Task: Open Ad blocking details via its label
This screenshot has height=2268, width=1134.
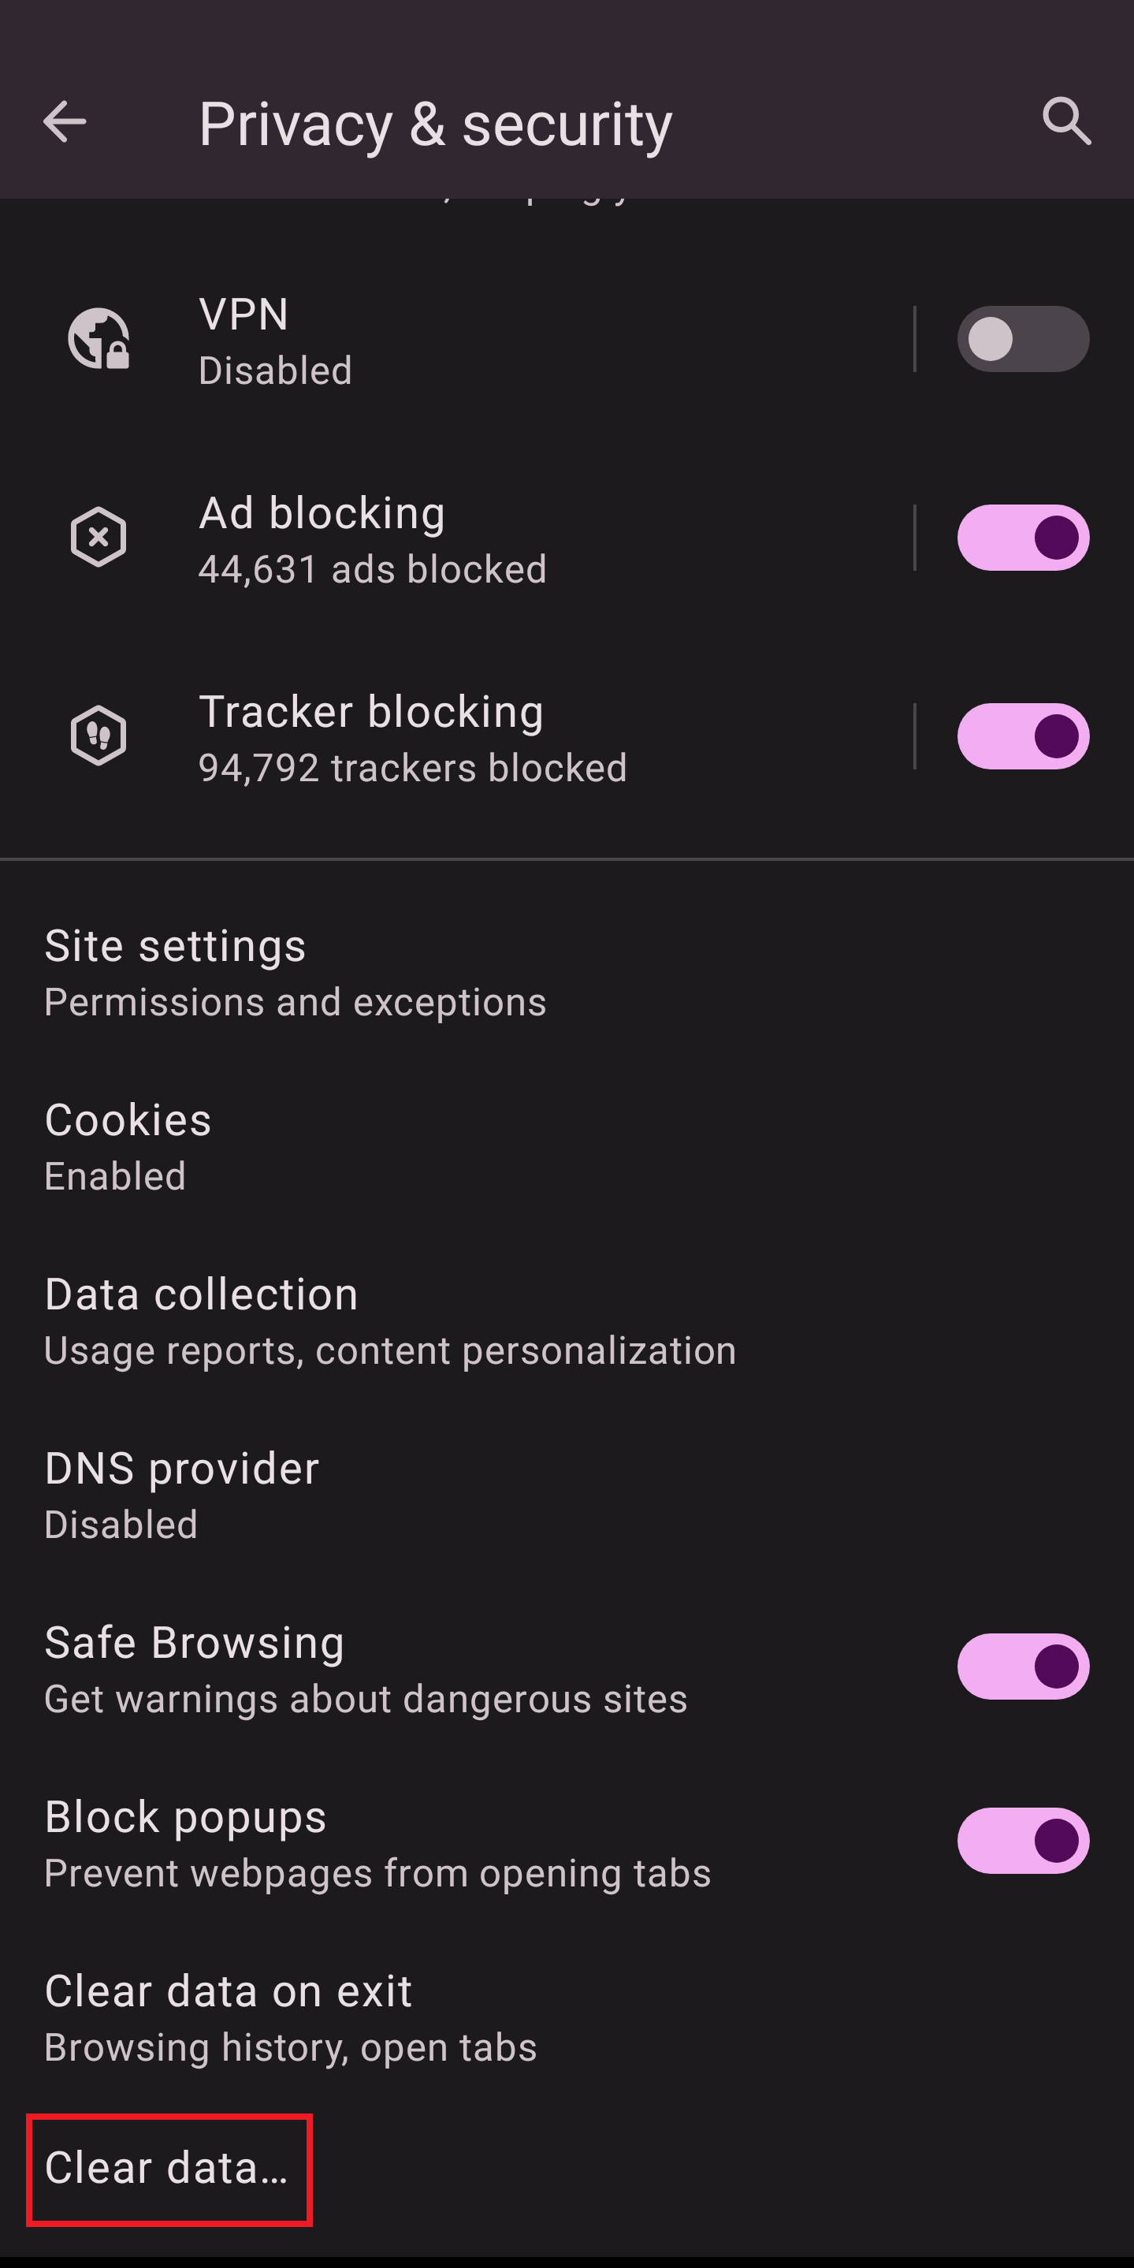Action: (x=371, y=537)
